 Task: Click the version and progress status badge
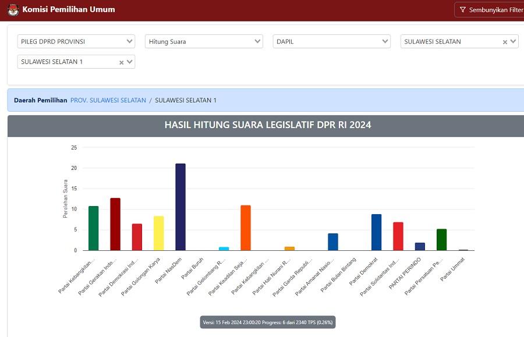(x=268, y=322)
